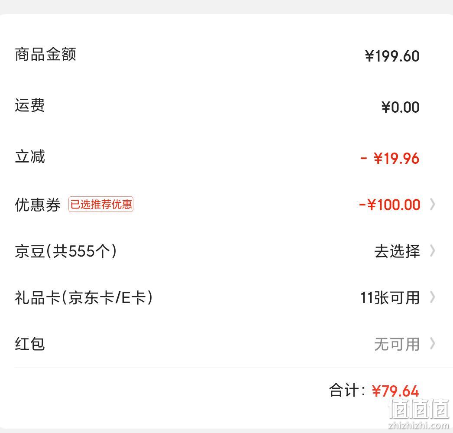Viewport: 453px width, 433px height.
Task: Expand the 京豆 row chevron
Action: pyautogui.click(x=433, y=251)
